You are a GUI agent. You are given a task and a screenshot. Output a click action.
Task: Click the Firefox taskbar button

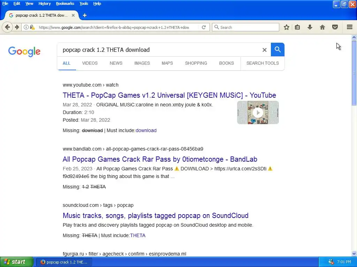(63, 262)
